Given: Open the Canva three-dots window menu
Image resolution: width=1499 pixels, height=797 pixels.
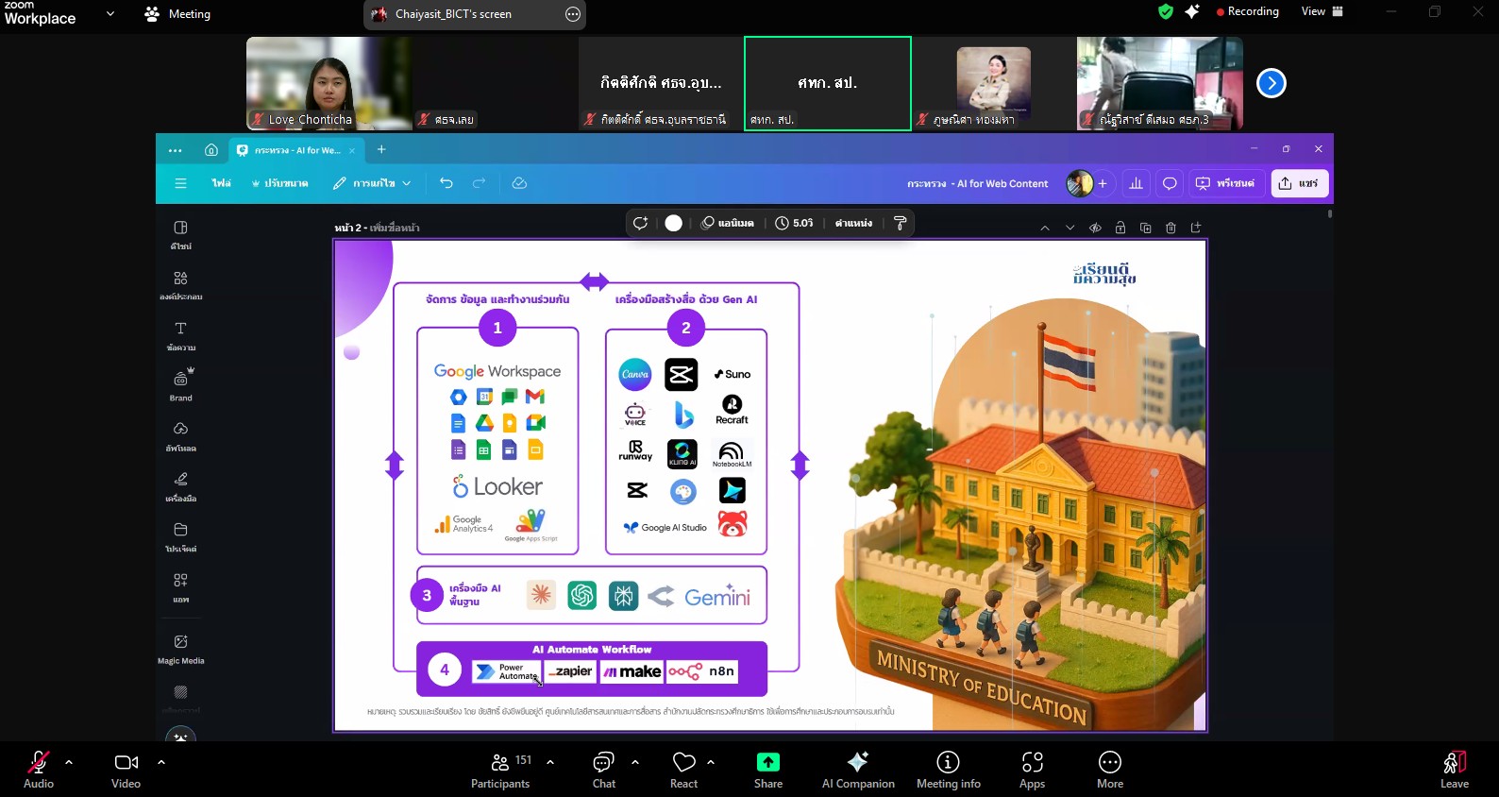Looking at the screenshot, I should (175, 150).
